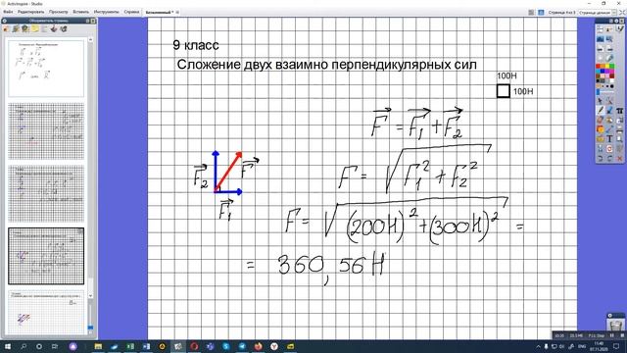Click the full-screen toggle at top right
This screenshot has width=627, height=353.
622,13
